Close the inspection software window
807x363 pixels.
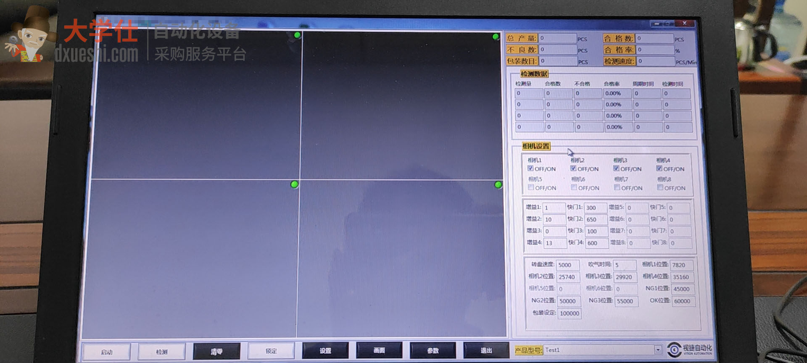click(684, 23)
